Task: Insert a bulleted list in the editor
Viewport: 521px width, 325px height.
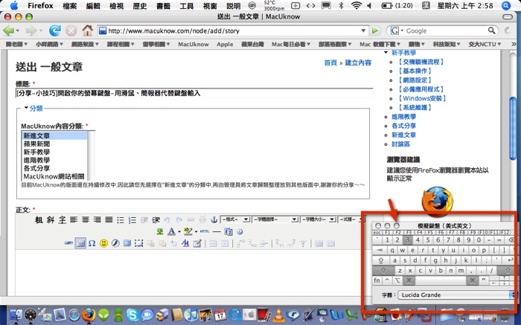Action: click(121, 219)
